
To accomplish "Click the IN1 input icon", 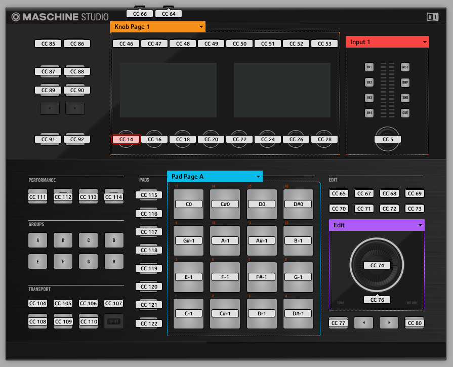I will (369, 67).
